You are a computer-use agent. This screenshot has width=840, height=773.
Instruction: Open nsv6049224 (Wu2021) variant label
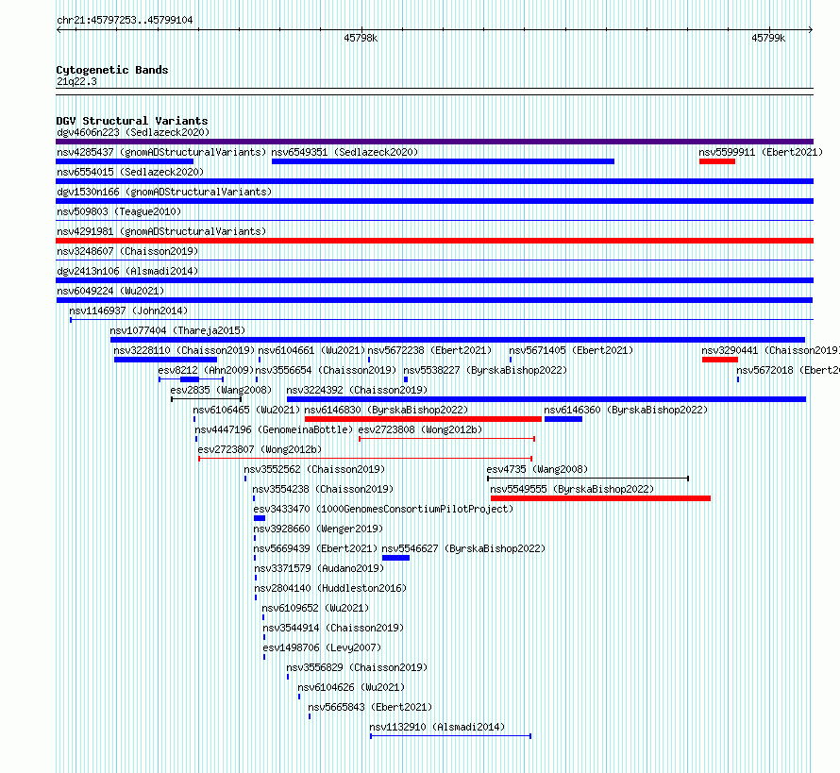pos(110,291)
